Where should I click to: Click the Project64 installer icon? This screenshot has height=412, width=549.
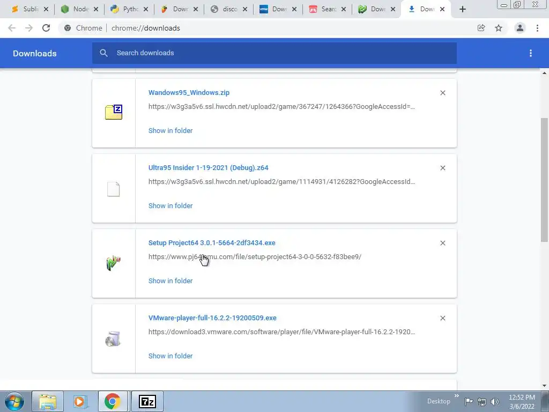(114, 263)
